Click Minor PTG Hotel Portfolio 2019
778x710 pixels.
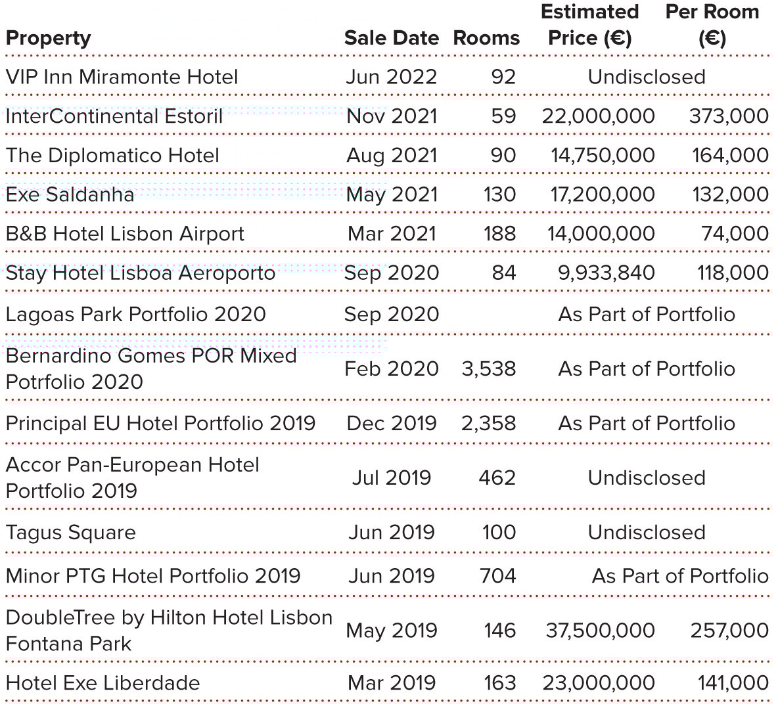152,576
